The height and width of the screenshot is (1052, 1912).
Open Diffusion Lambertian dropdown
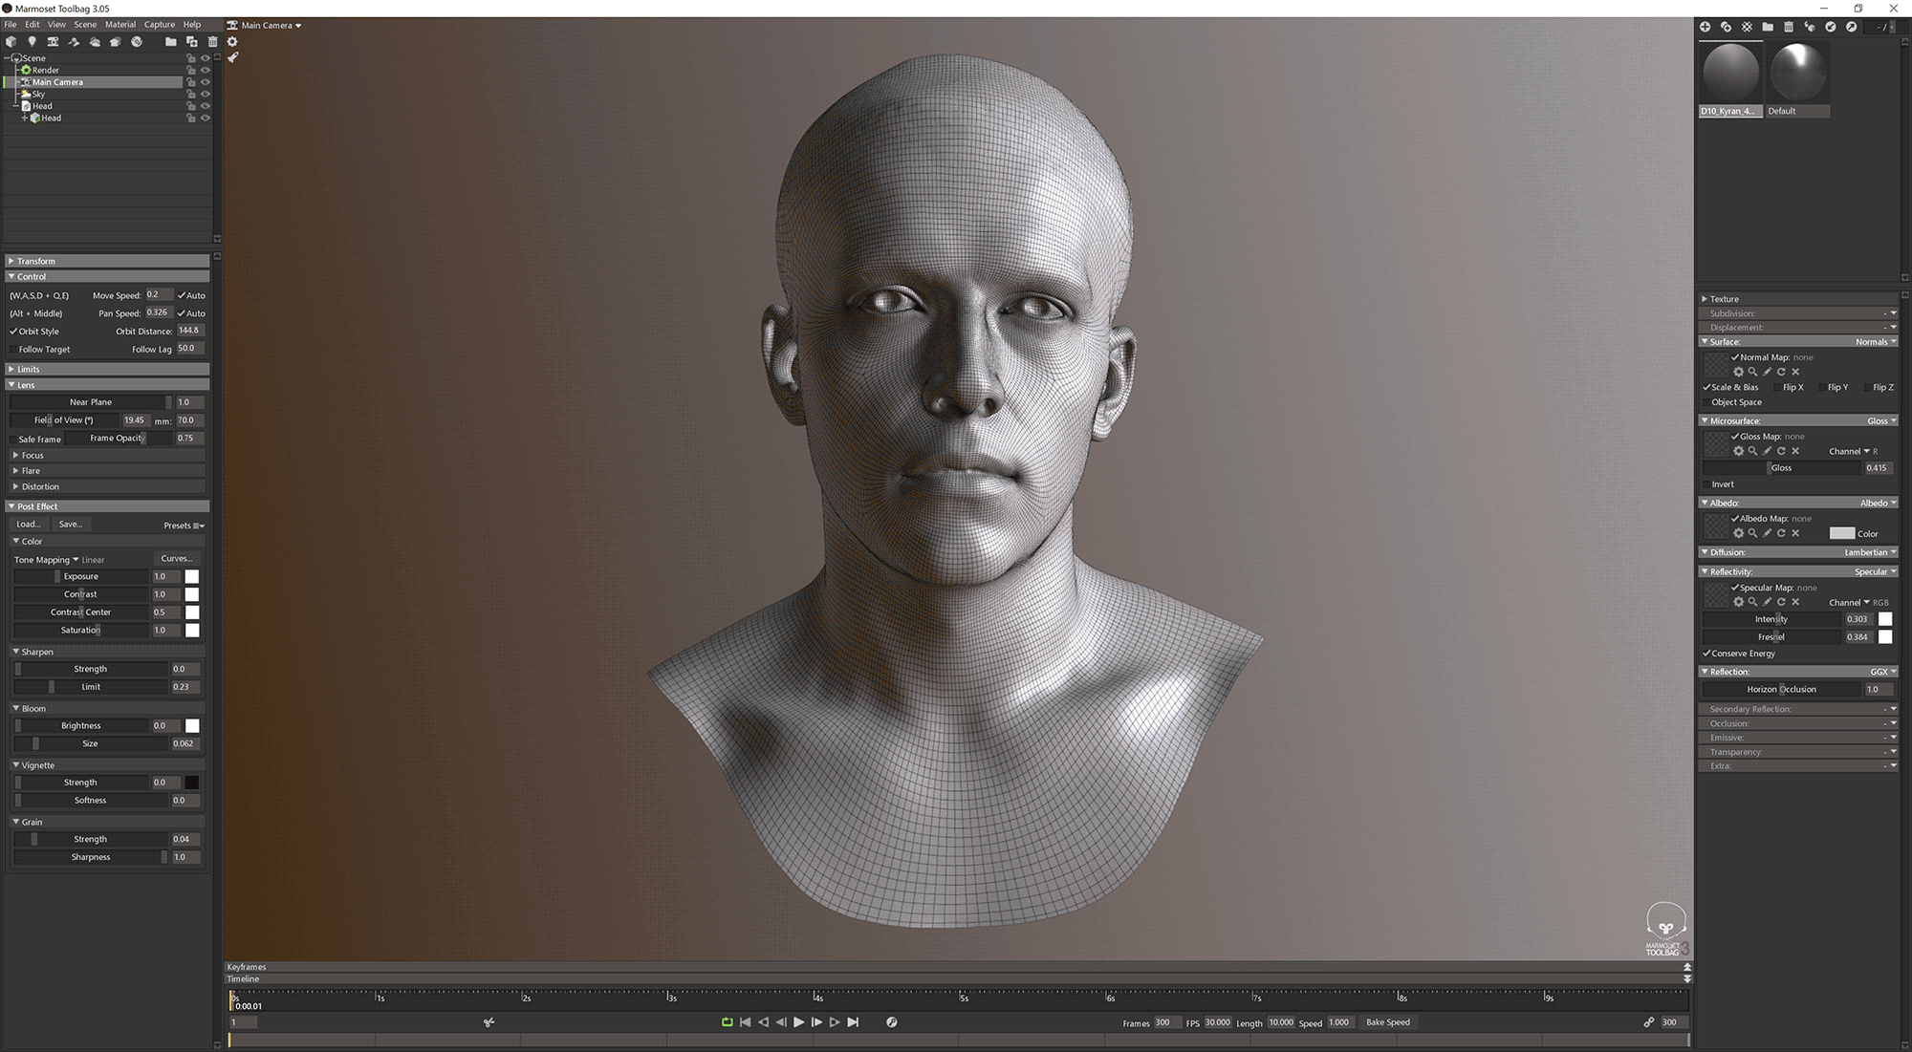(x=1870, y=552)
